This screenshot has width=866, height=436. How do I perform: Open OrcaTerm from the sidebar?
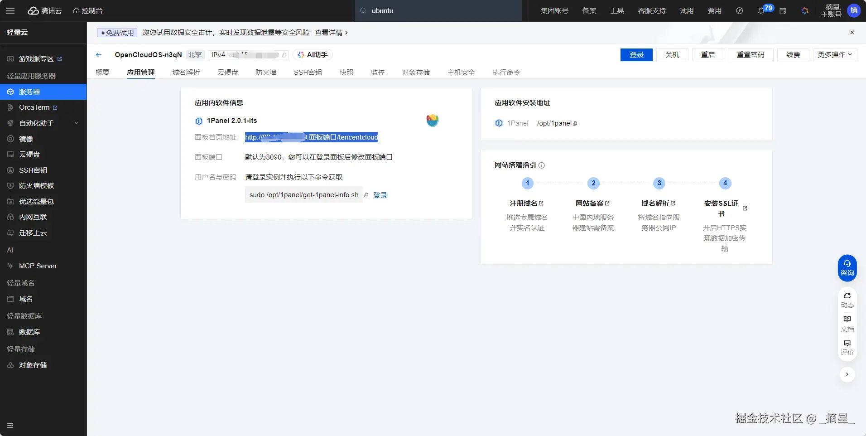[x=43, y=107]
